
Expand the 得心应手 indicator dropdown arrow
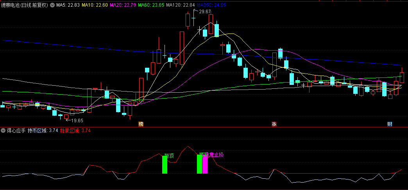pos(4,131)
